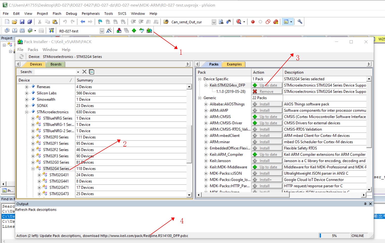This screenshot has height=243, width=385.
Task: Clear the search field with X icon
Action: pos(85,72)
